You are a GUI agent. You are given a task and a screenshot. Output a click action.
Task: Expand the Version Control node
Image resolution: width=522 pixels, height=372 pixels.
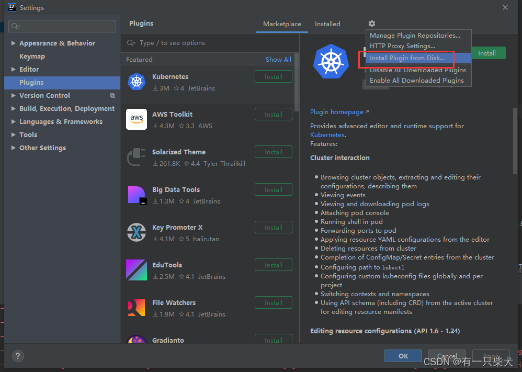pyautogui.click(x=13, y=96)
